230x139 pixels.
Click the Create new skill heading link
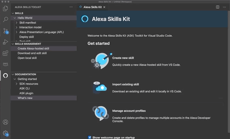(123, 58)
